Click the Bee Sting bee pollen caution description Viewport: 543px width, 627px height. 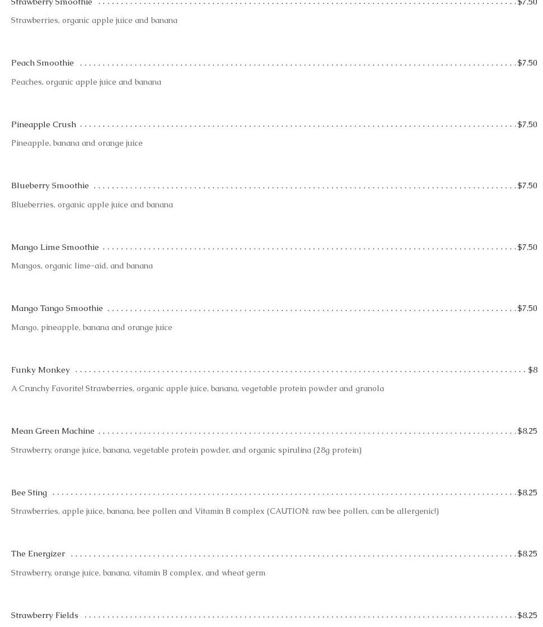point(224,511)
